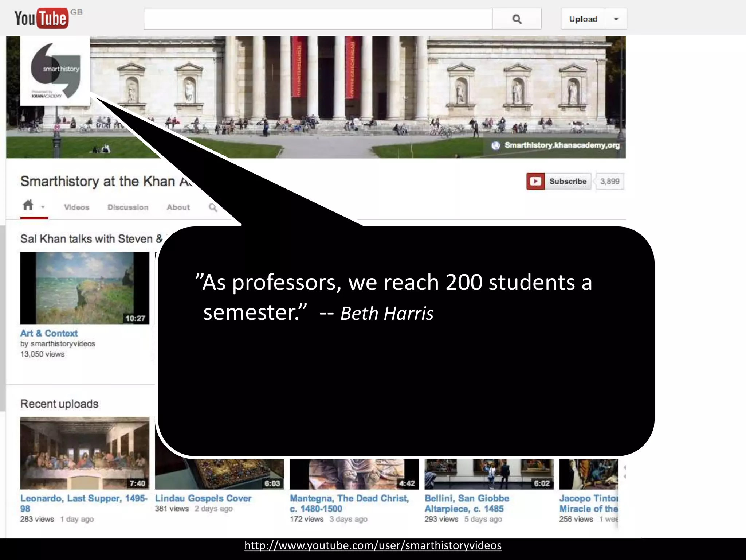Click the search magnifier button

[517, 19]
